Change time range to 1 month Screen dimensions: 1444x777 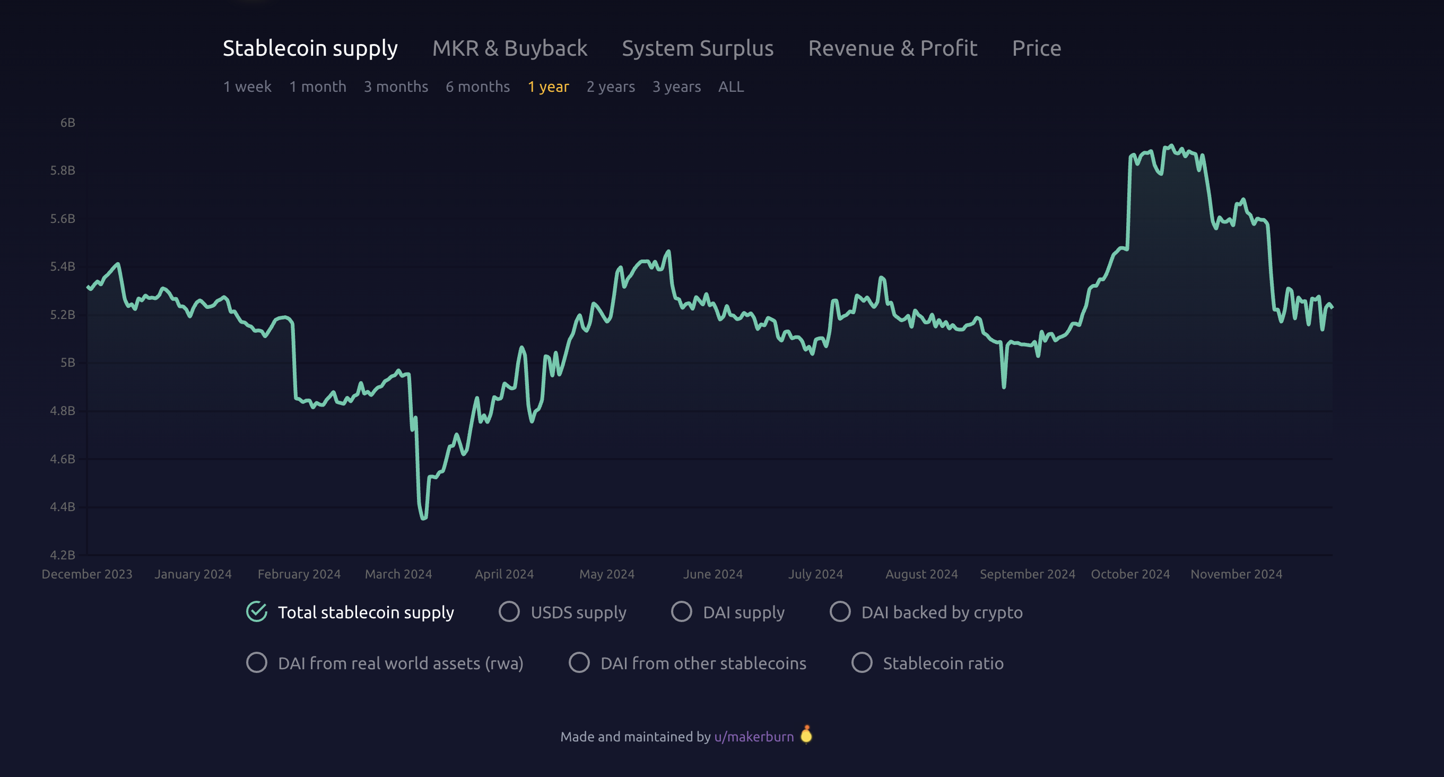click(x=317, y=87)
